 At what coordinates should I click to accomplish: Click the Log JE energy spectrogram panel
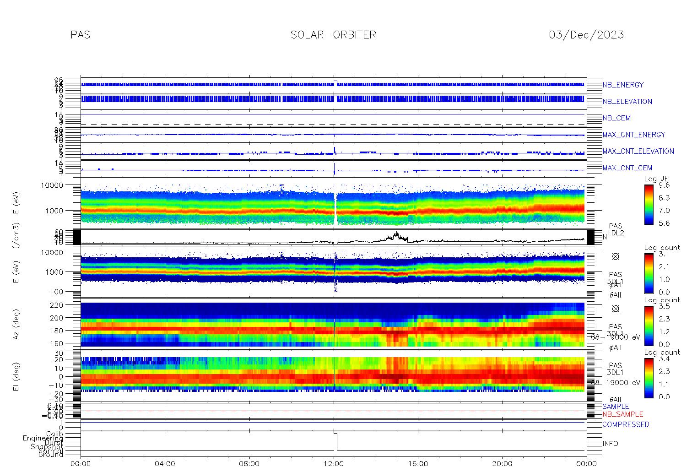tap(334, 202)
